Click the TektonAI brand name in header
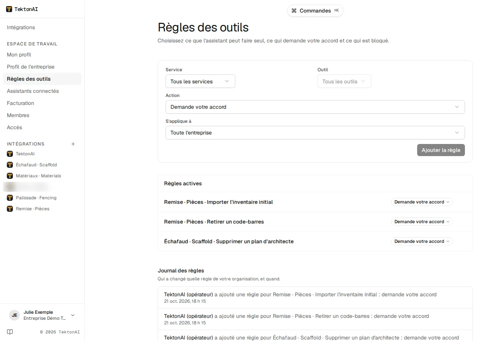485x341 pixels. click(x=26, y=9)
